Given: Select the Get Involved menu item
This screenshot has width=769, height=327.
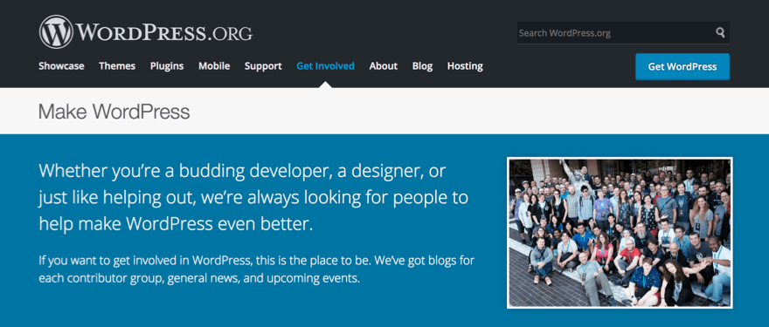Looking at the screenshot, I should [326, 66].
